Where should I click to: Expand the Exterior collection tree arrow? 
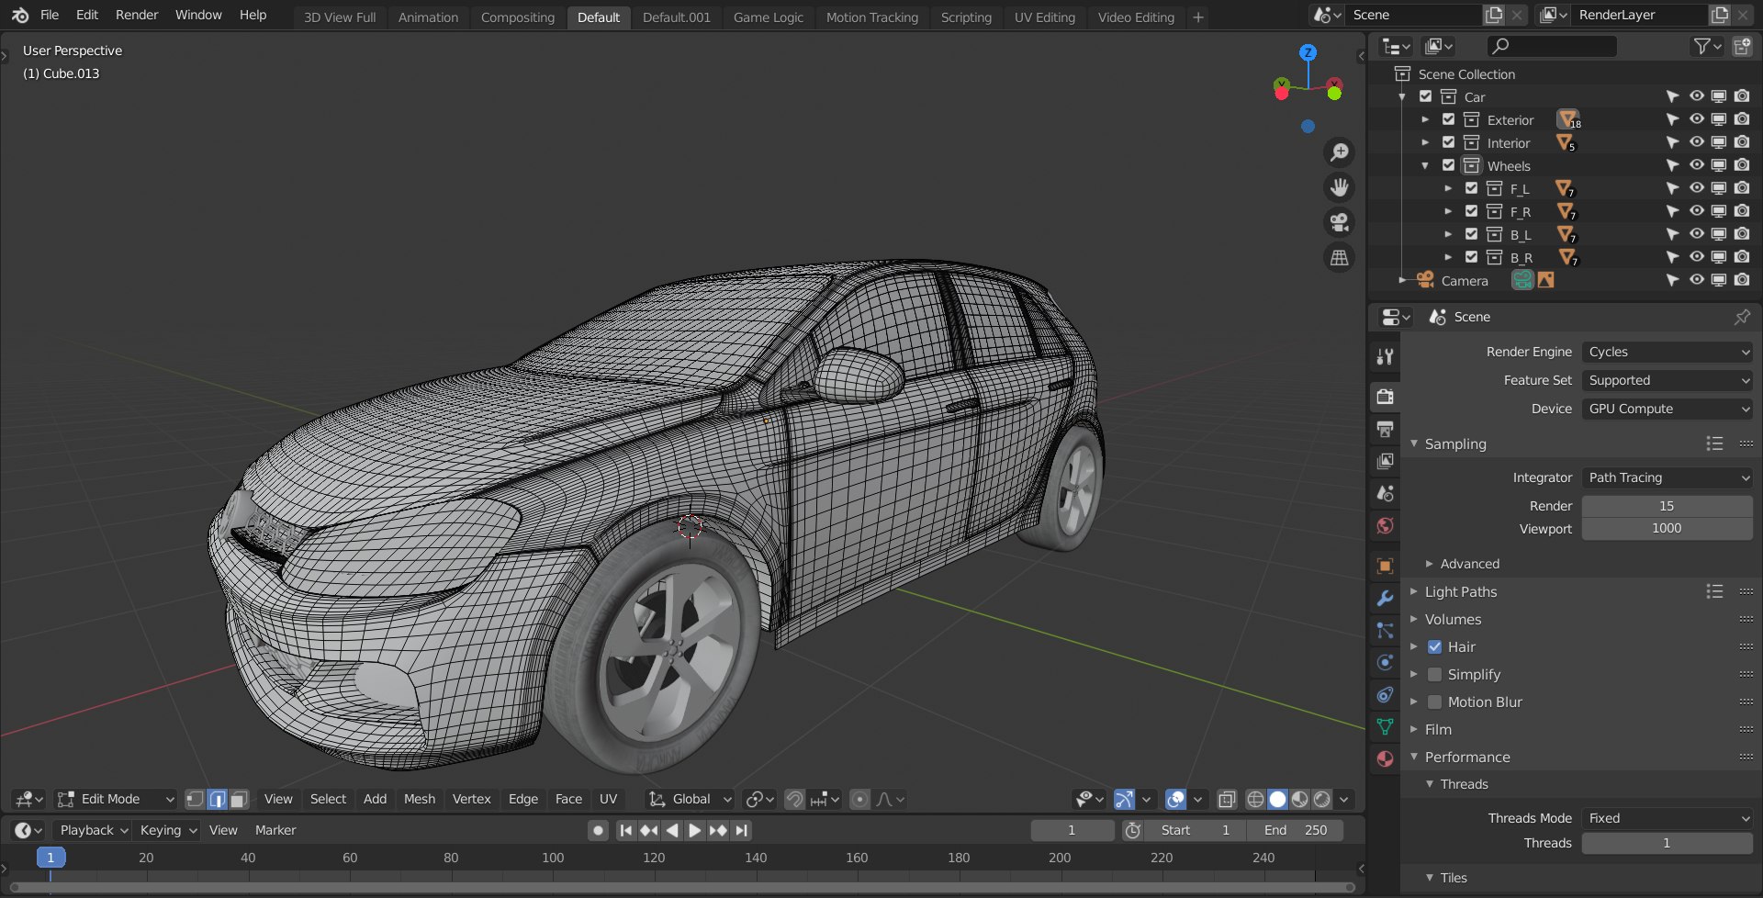tap(1425, 119)
